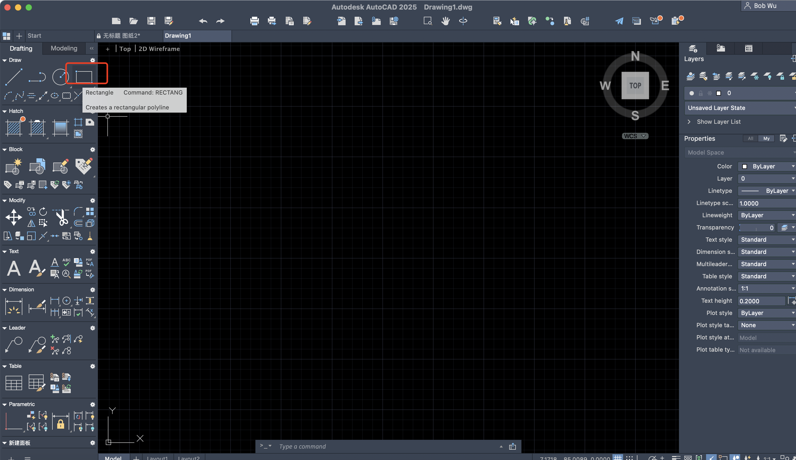This screenshot has width=796, height=460.
Task: Switch to the Model tab
Action: [x=113, y=458]
